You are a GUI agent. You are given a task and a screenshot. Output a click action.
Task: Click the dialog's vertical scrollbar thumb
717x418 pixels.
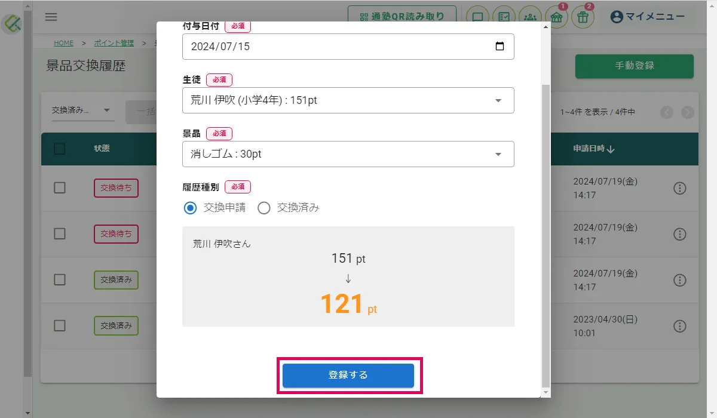(x=545, y=235)
